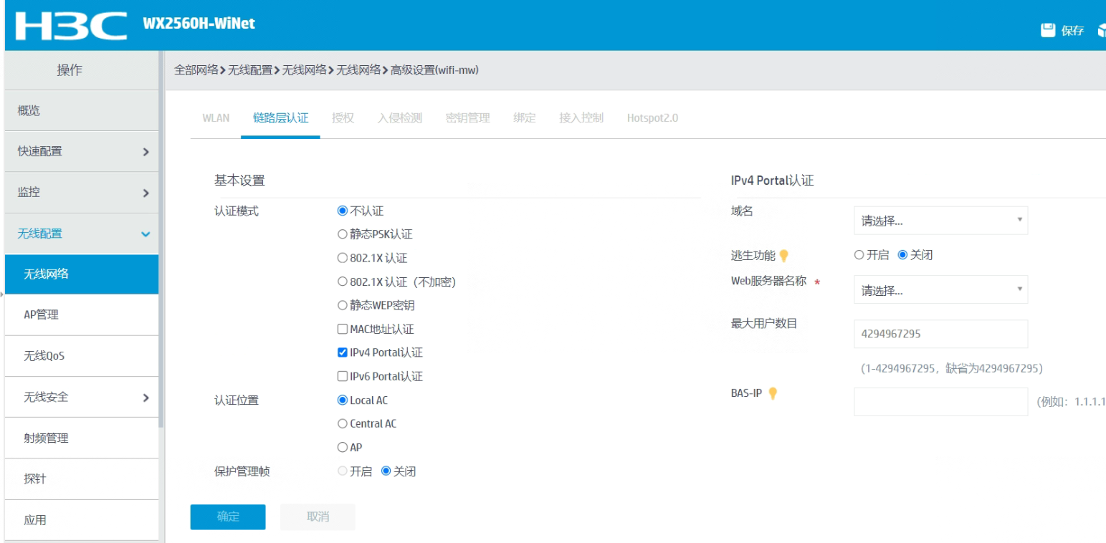The image size is (1106, 543).
Task: Switch to the WLAN tab
Action: (x=216, y=117)
